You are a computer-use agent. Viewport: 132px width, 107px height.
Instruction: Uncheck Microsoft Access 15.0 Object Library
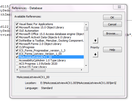[x=17, y=27]
